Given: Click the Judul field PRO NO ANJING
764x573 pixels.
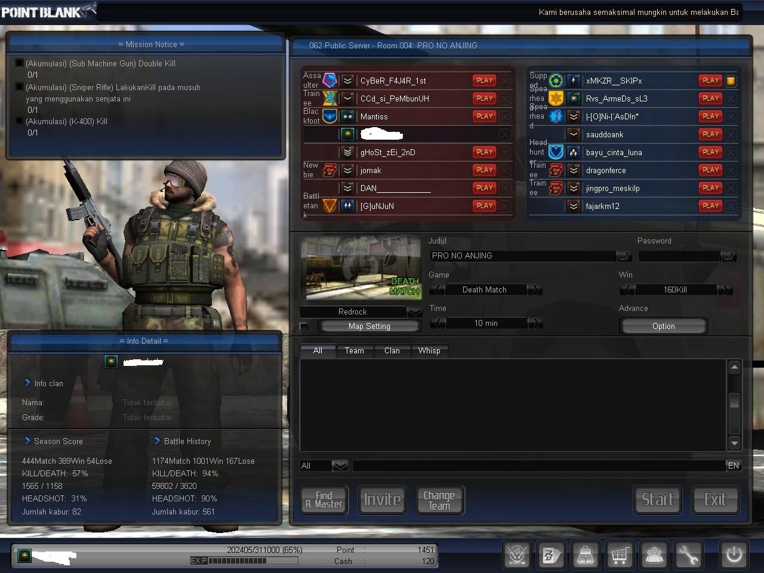Looking at the screenshot, I should pos(523,255).
